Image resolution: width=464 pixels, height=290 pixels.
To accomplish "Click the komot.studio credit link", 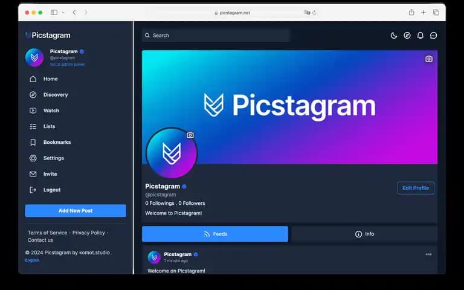I will 94,253.
